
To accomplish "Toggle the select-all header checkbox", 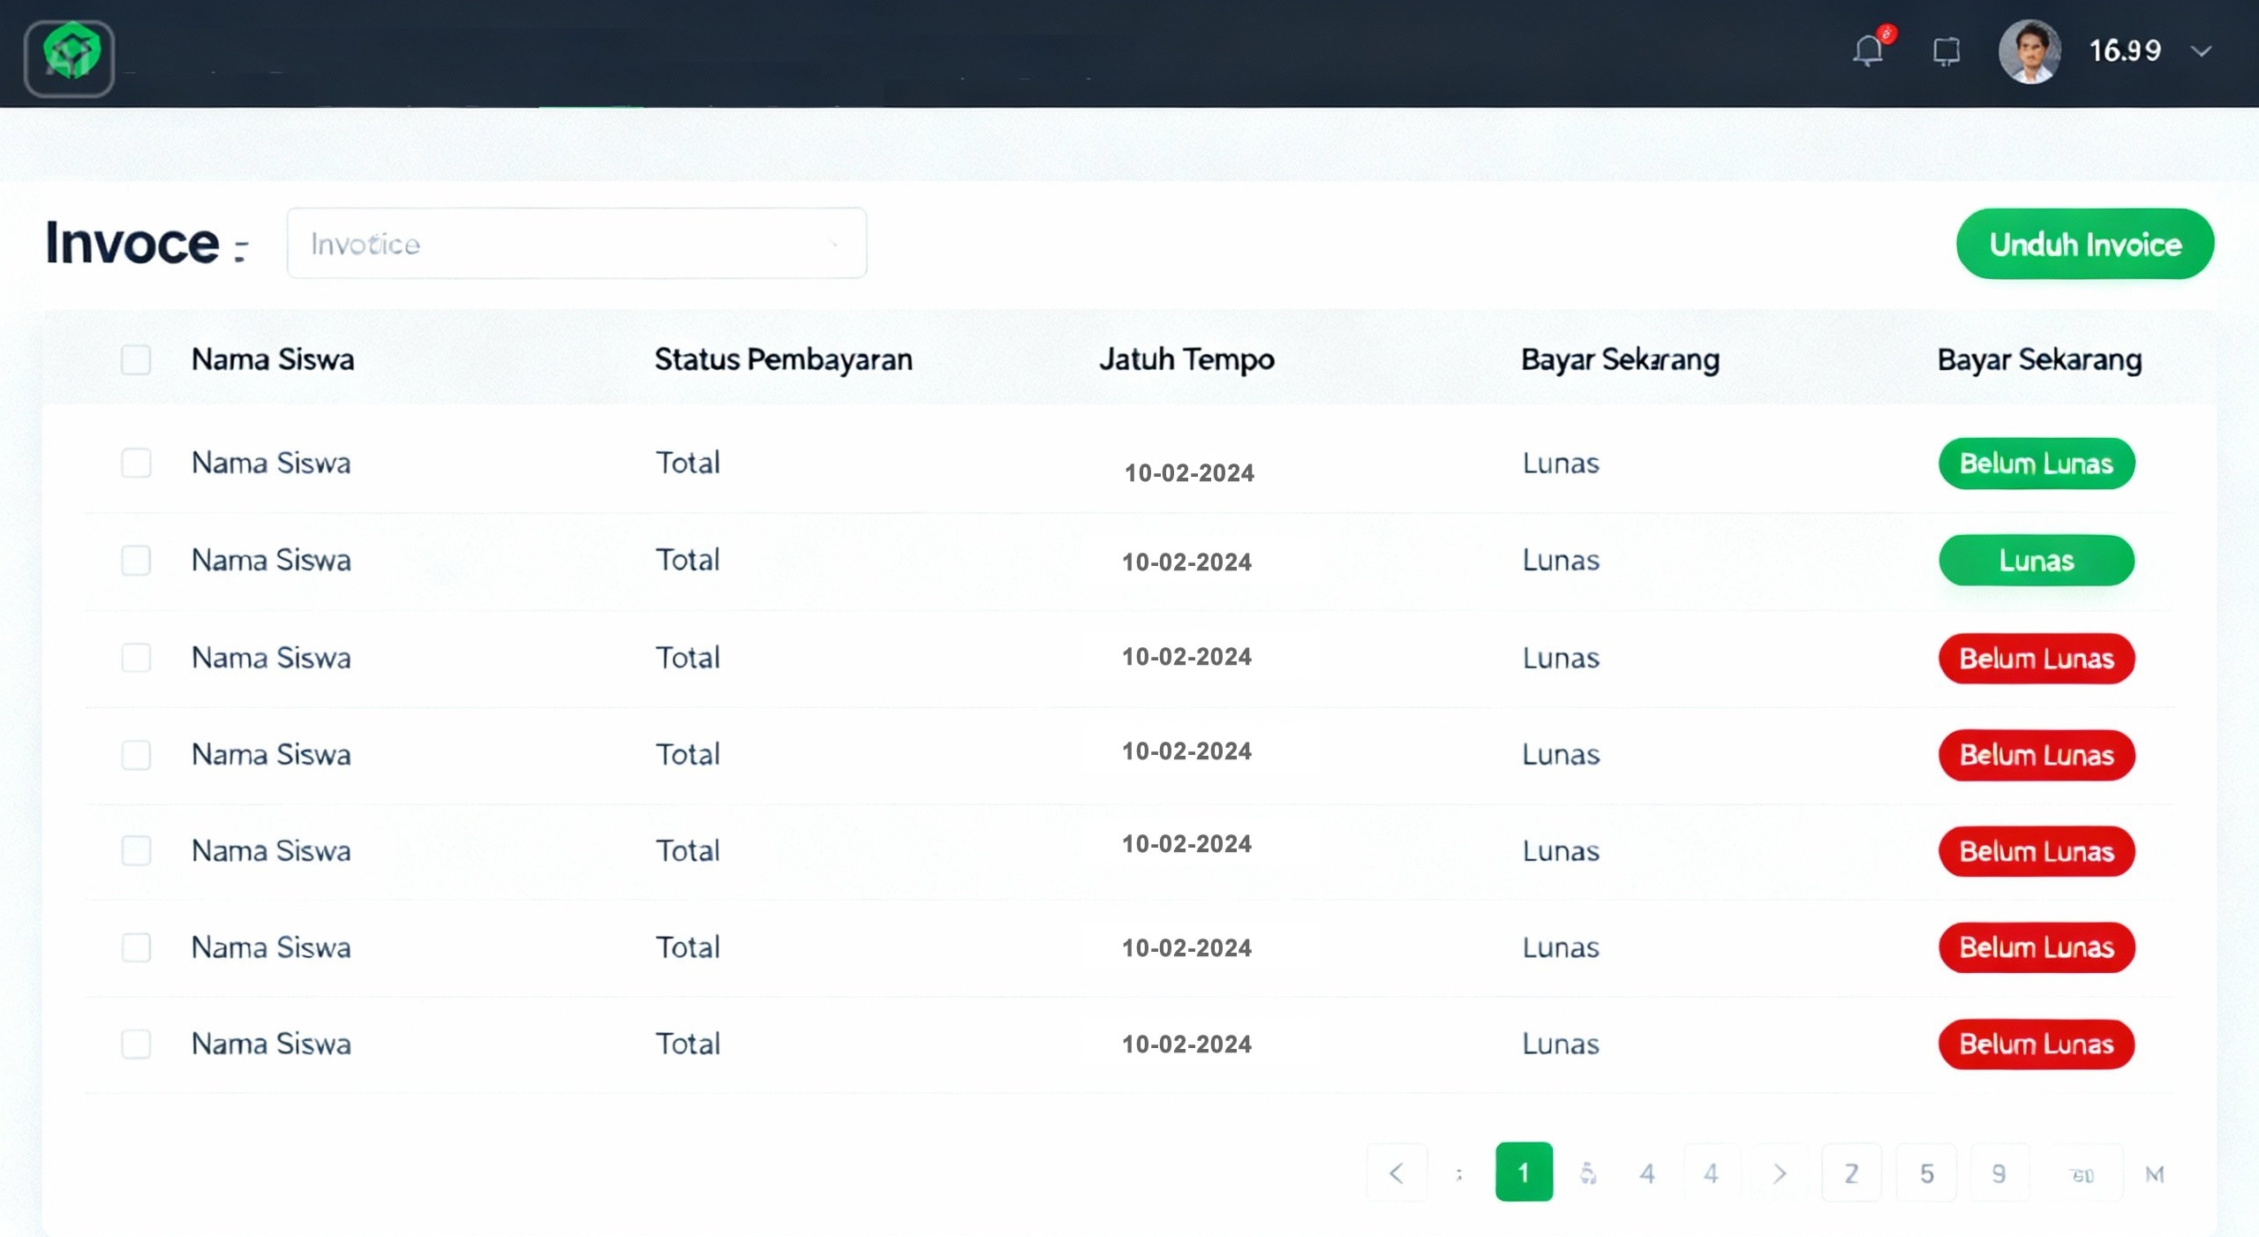I will pos(136,360).
